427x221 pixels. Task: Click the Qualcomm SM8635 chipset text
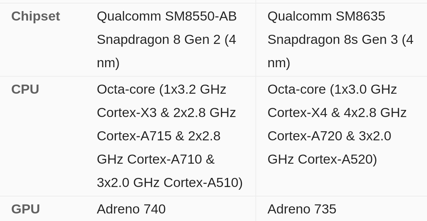[x=326, y=16]
